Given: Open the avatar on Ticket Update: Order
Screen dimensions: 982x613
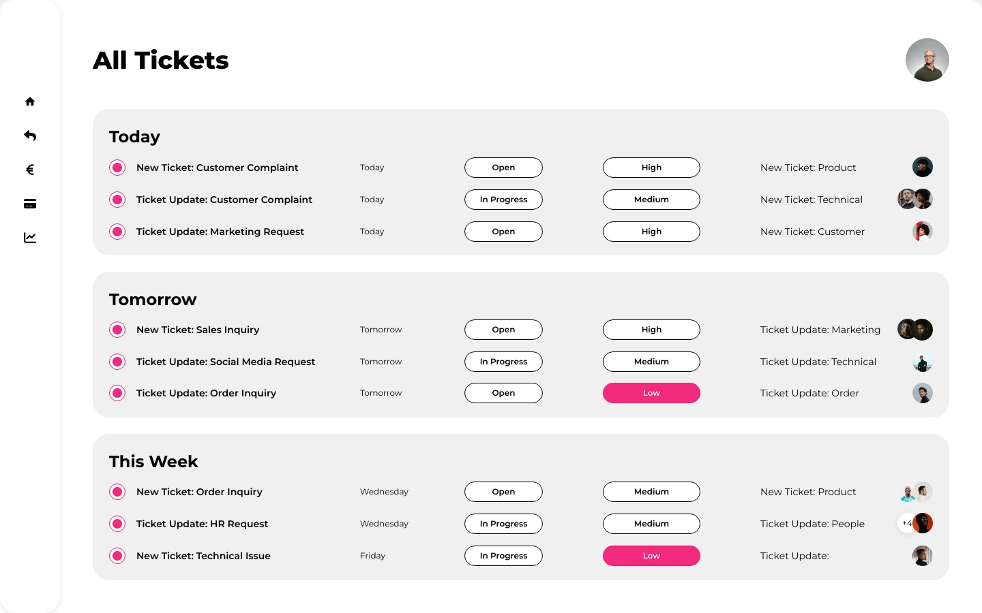Looking at the screenshot, I should point(923,393).
